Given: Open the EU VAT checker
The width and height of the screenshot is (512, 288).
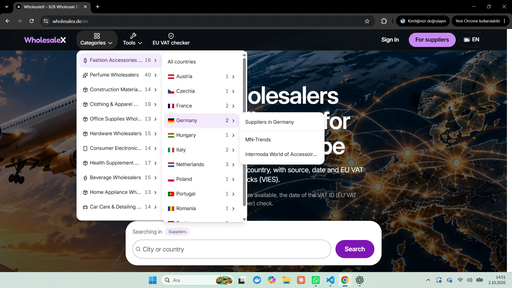Looking at the screenshot, I should [x=171, y=39].
